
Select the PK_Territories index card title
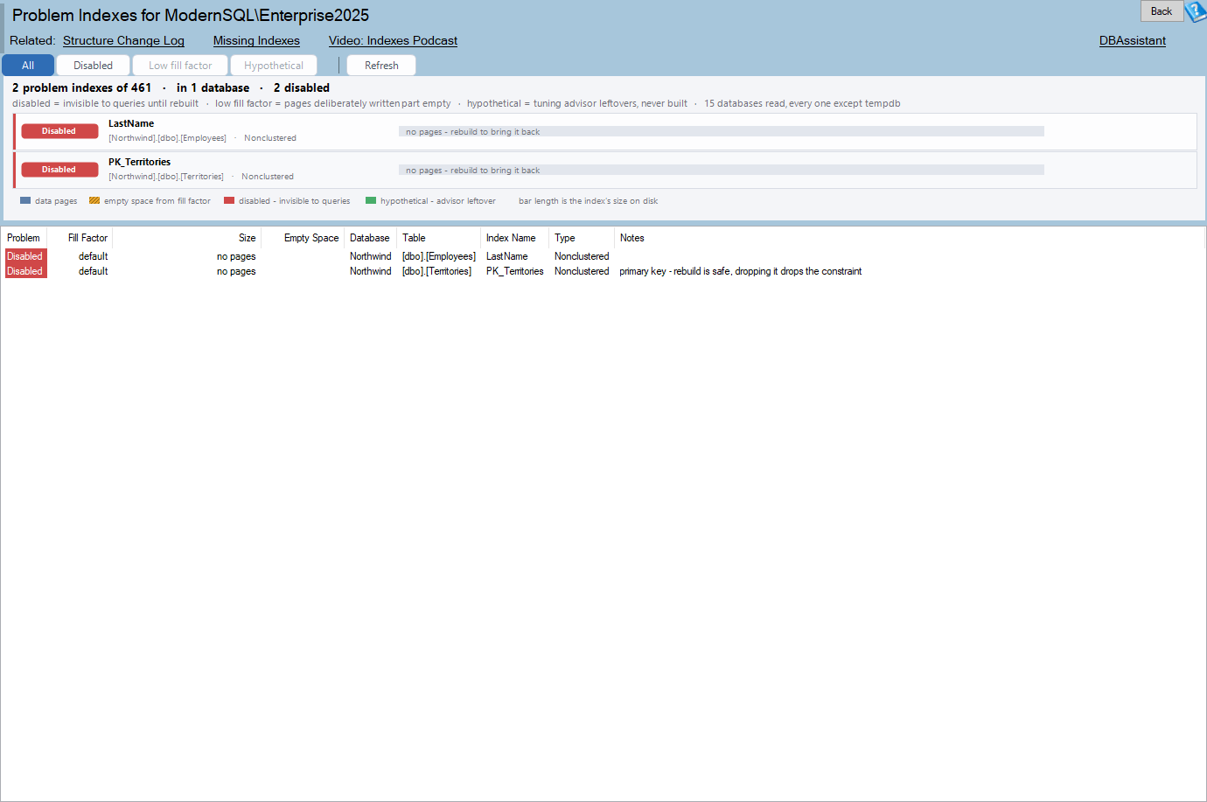point(139,162)
